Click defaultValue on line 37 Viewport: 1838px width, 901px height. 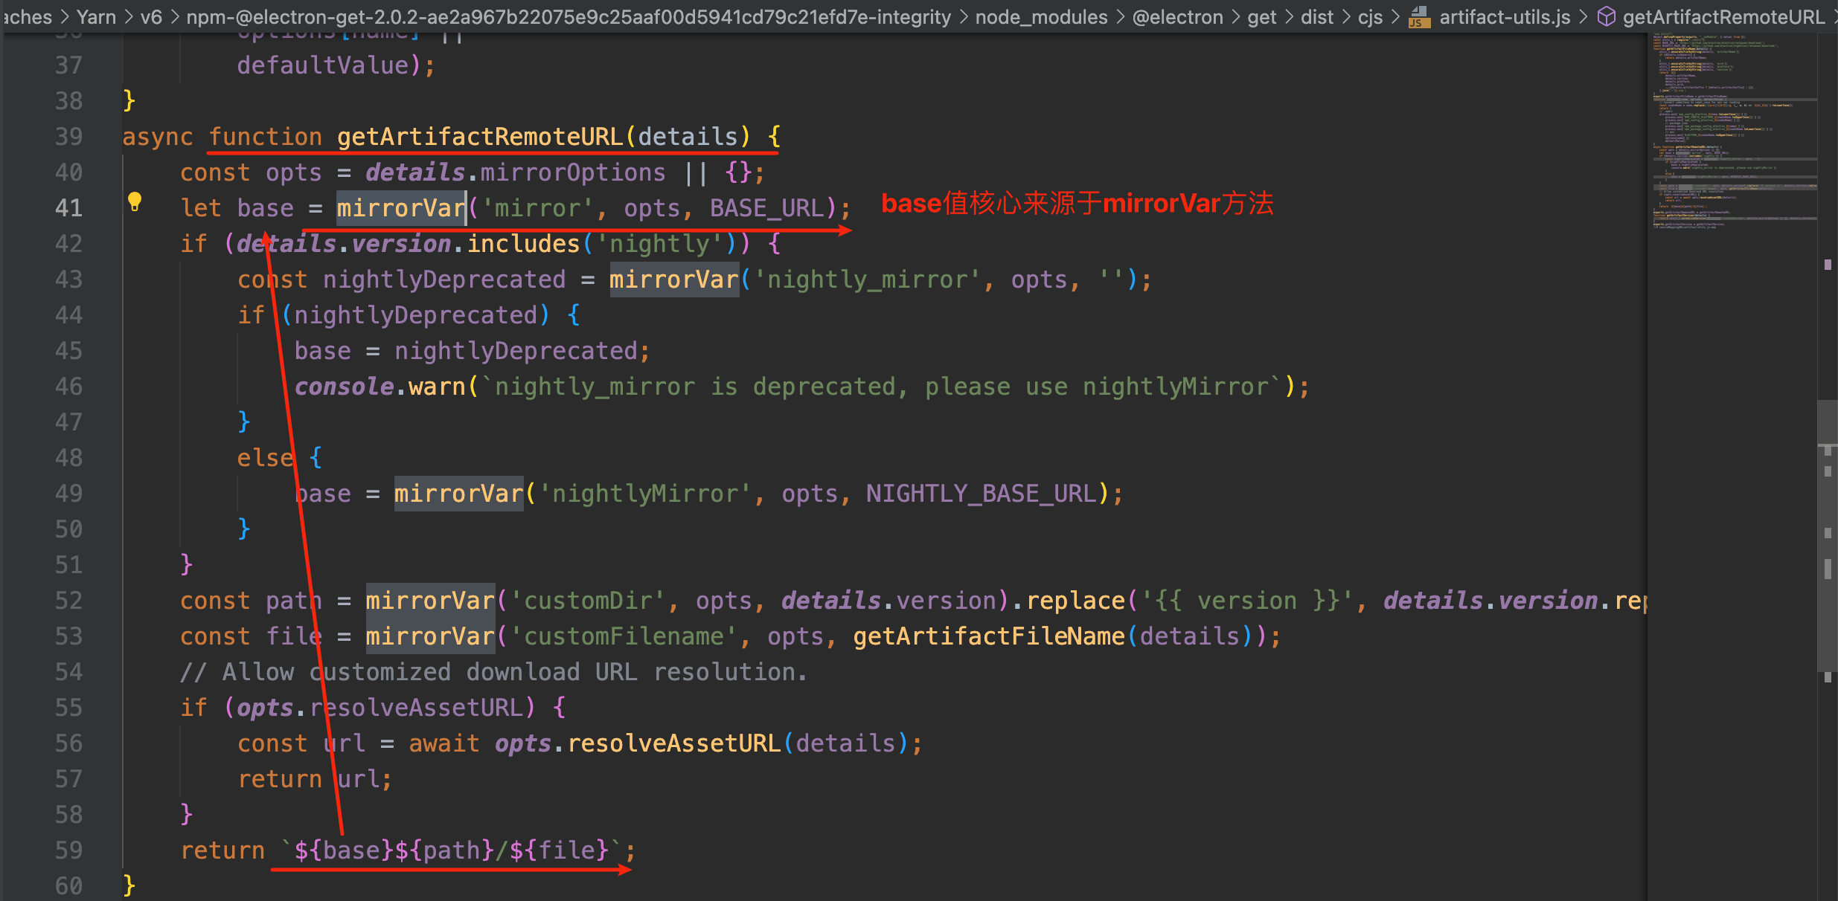(323, 65)
